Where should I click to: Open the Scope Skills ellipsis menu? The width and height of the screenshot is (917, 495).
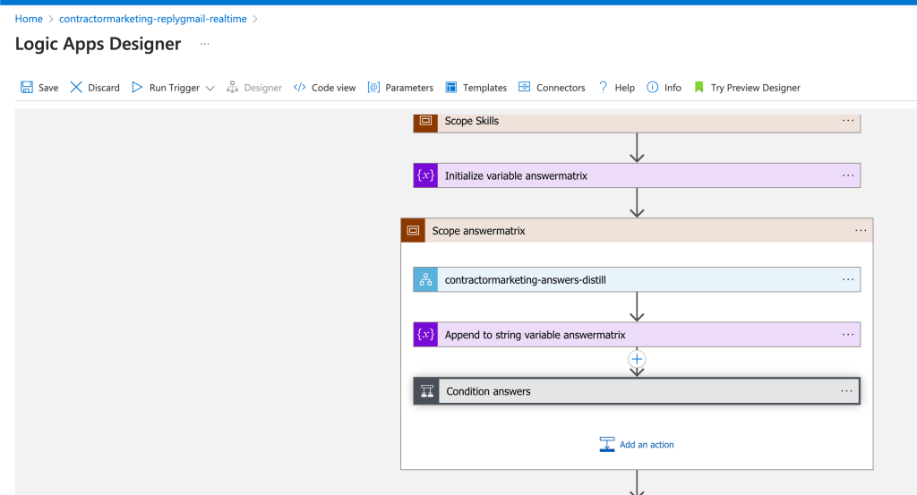848,120
